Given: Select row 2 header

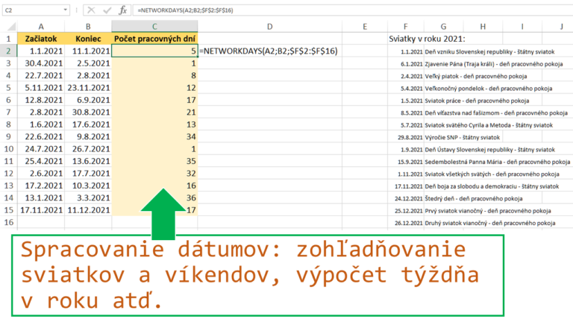Looking at the screenshot, I should [x=7, y=51].
